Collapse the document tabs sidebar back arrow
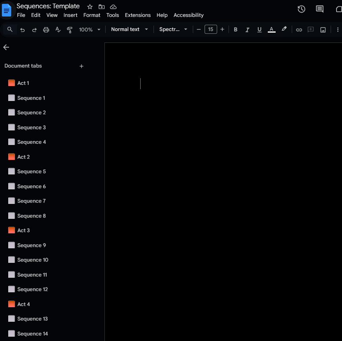 [6, 47]
